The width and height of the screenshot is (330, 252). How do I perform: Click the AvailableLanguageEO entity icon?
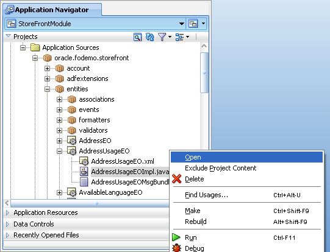tap(71, 192)
